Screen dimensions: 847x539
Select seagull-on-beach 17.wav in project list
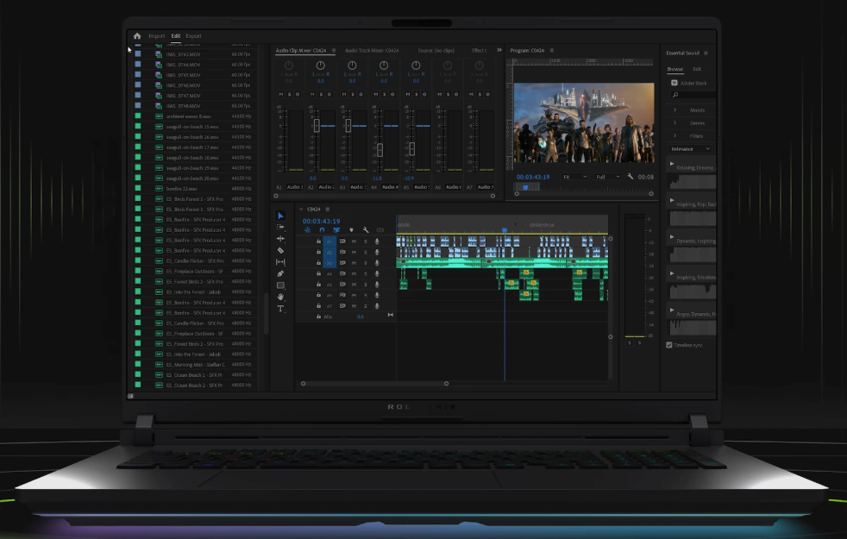[191, 147]
